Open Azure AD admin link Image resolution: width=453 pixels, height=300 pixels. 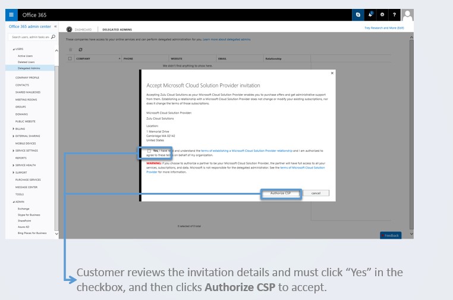coord(23,227)
